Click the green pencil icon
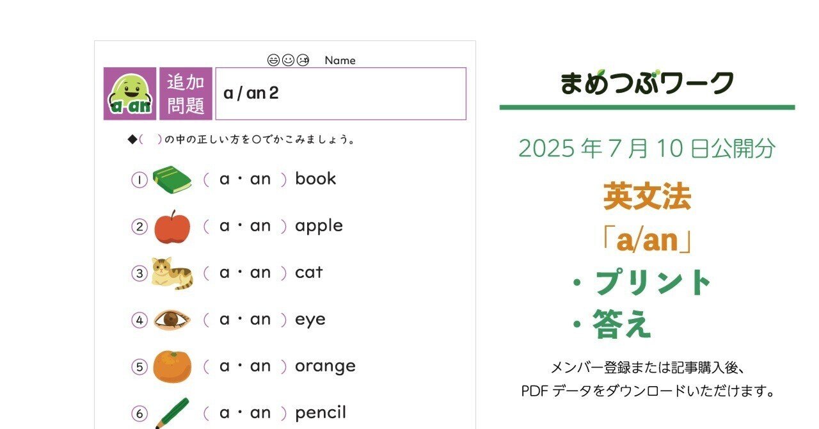This screenshot has height=429, width=819. pos(171,413)
